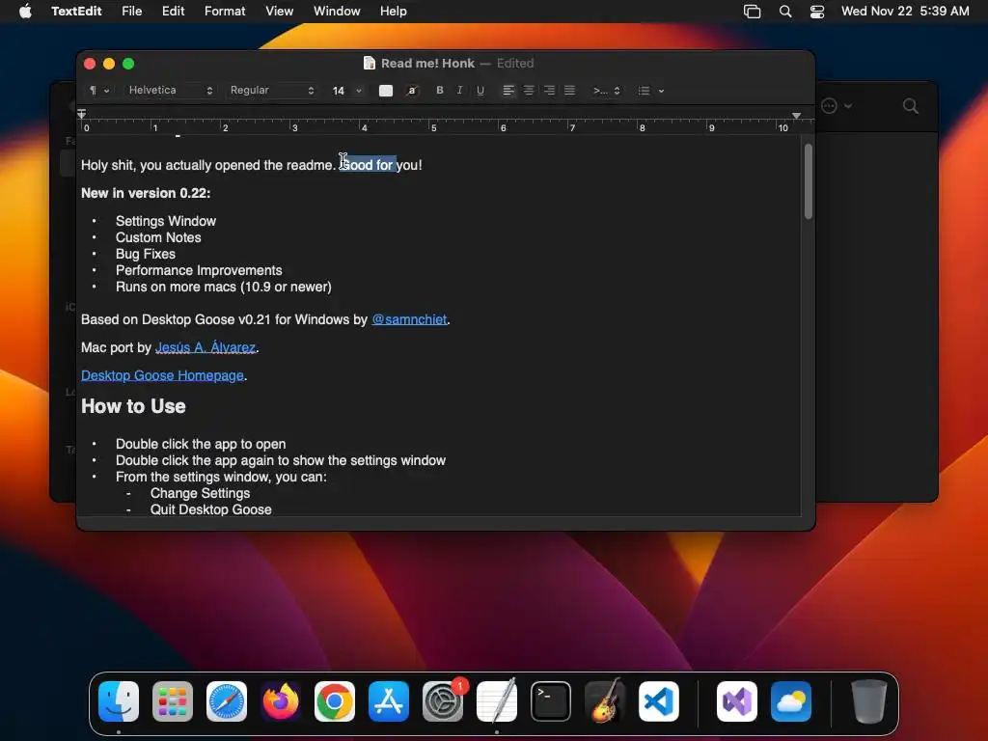Open the Apple menu
The image size is (988, 741).
coord(25,11)
